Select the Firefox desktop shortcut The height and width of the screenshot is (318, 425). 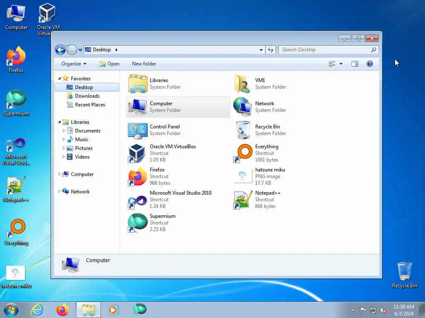[16, 60]
